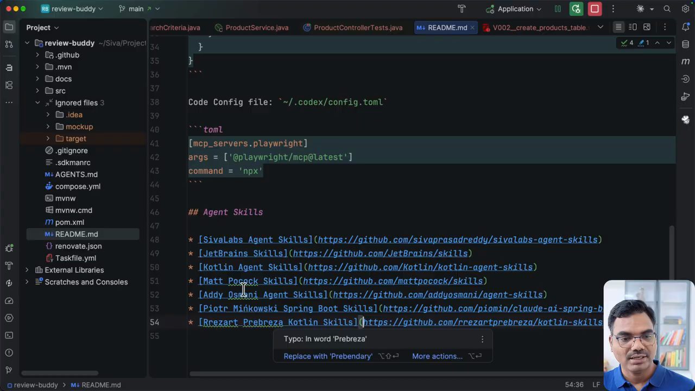Open the review-buddy project dropdown
Screen dimensions: 695x391
tap(72, 9)
